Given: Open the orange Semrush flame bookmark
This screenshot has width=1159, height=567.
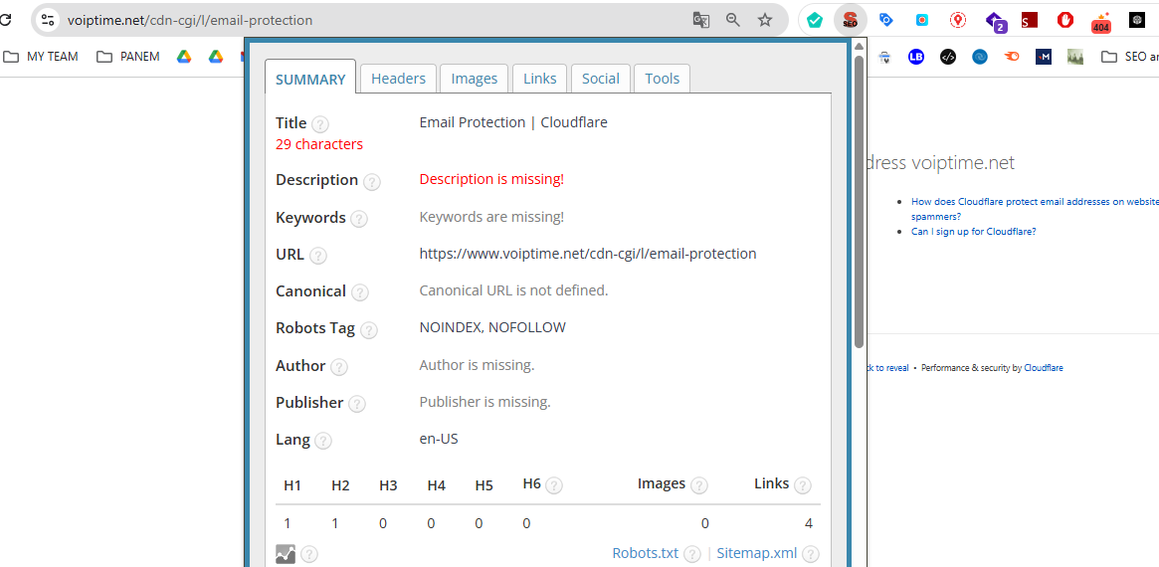Looking at the screenshot, I should (1011, 56).
